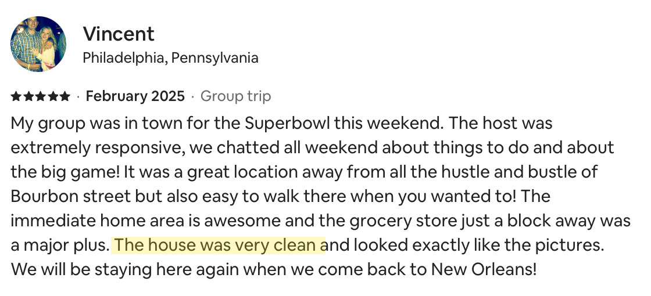The width and height of the screenshot is (651, 296).
Task: Click the dot separator before Group trip
Action: (193, 96)
